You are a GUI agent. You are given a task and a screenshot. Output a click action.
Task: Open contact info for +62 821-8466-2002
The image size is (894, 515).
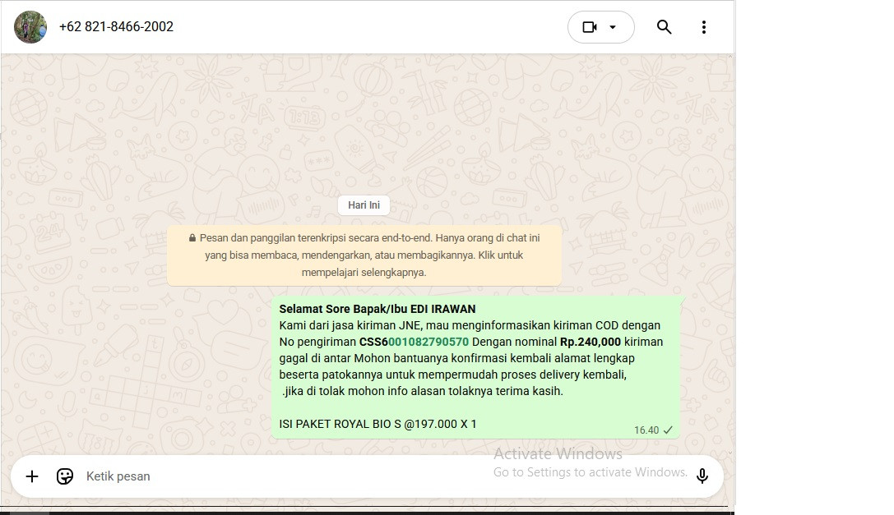[x=116, y=27]
